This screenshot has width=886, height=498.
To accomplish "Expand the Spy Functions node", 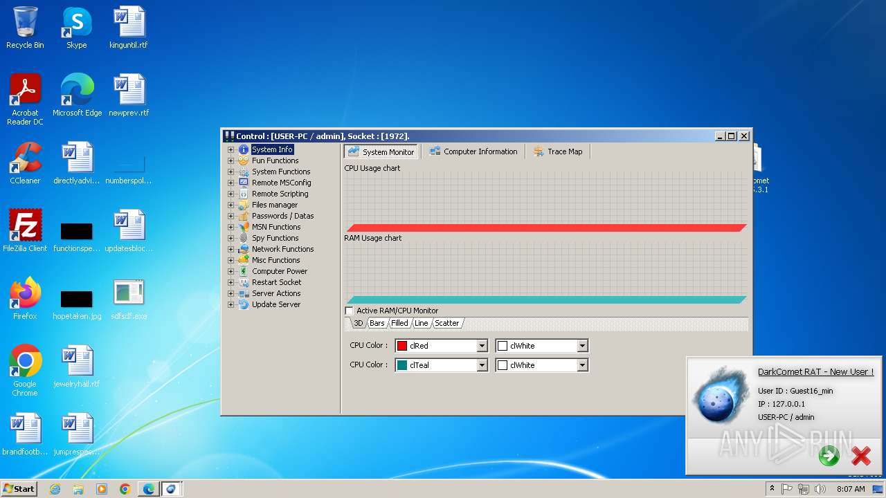I will [x=231, y=238].
